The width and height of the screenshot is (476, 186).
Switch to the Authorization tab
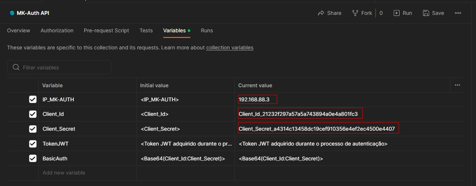point(57,30)
